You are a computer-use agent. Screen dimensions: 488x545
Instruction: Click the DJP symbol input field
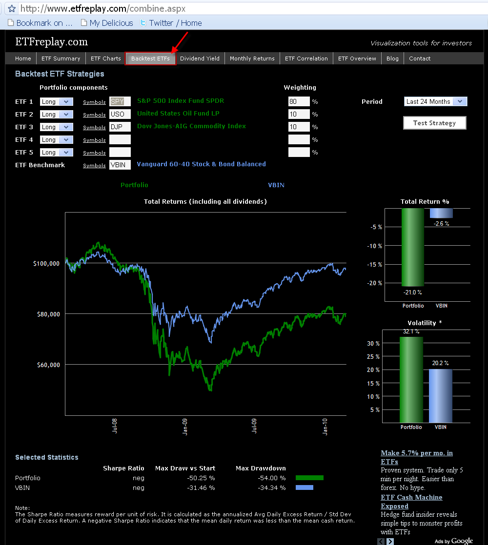120,127
